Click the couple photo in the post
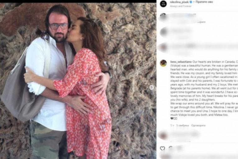Screen dimensions: 238x159 [78, 81]
